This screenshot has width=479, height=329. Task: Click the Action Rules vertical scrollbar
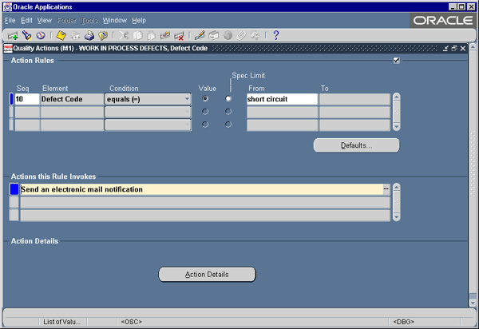(397, 112)
